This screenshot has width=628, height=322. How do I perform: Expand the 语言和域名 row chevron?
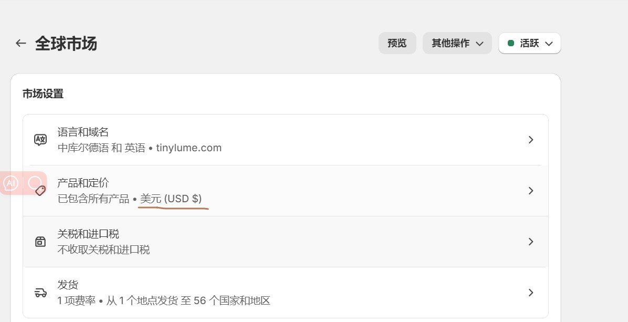531,140
